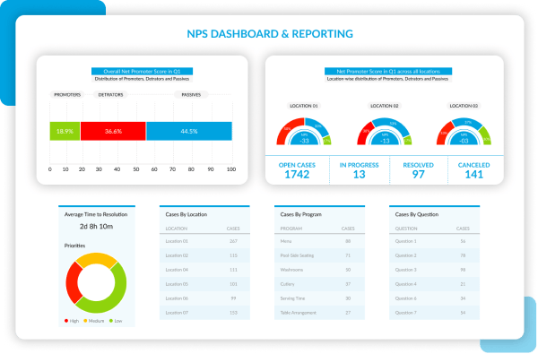The height and width of the screenshot is (354, 538).
Task: Open the RESOLVED 97 tile
Action: point(418,170)
